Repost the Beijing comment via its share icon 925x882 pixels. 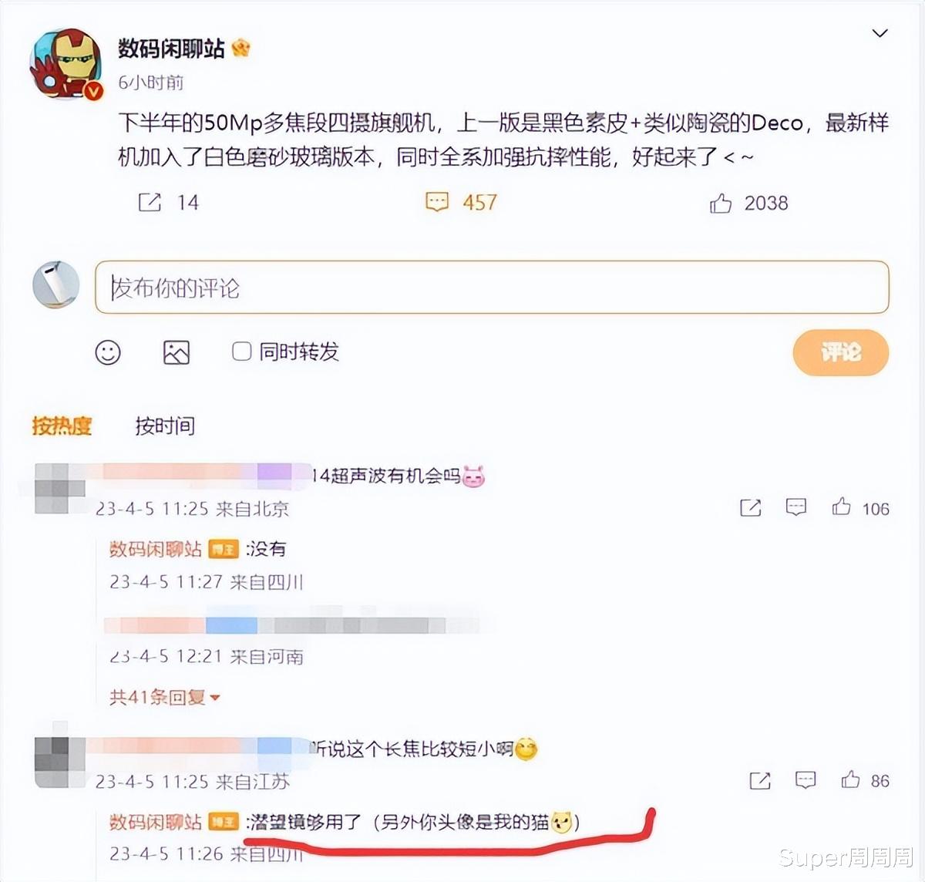coord(751,507)
